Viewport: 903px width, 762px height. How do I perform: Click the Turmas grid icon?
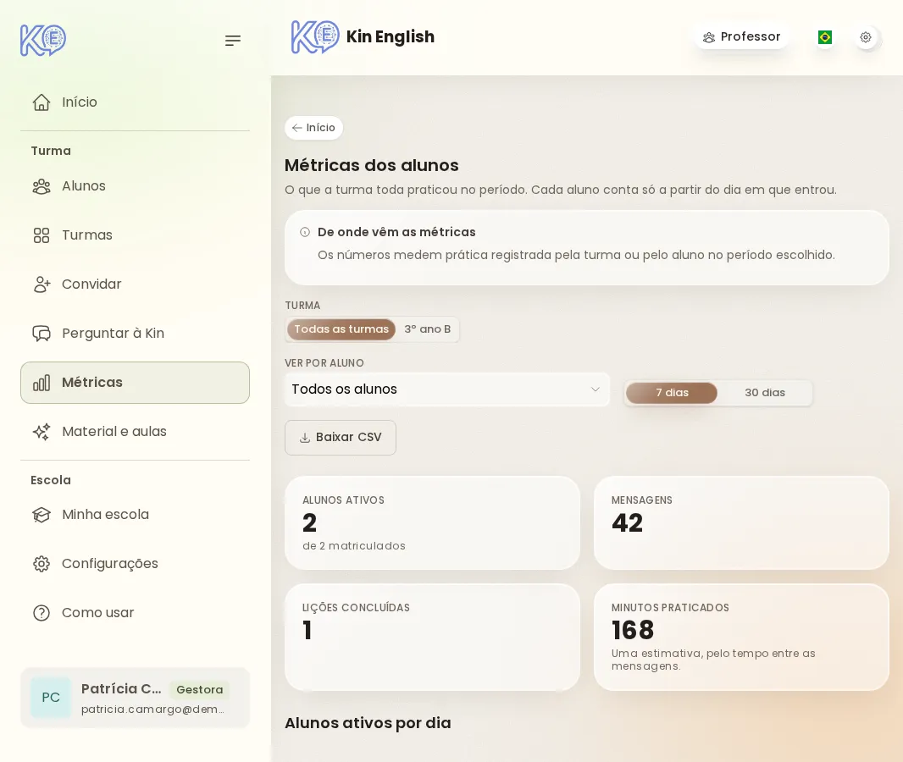42,235
